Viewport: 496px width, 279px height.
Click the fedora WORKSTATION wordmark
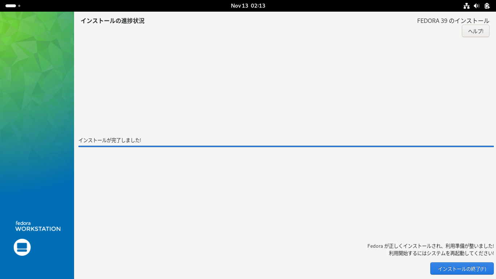38,226
